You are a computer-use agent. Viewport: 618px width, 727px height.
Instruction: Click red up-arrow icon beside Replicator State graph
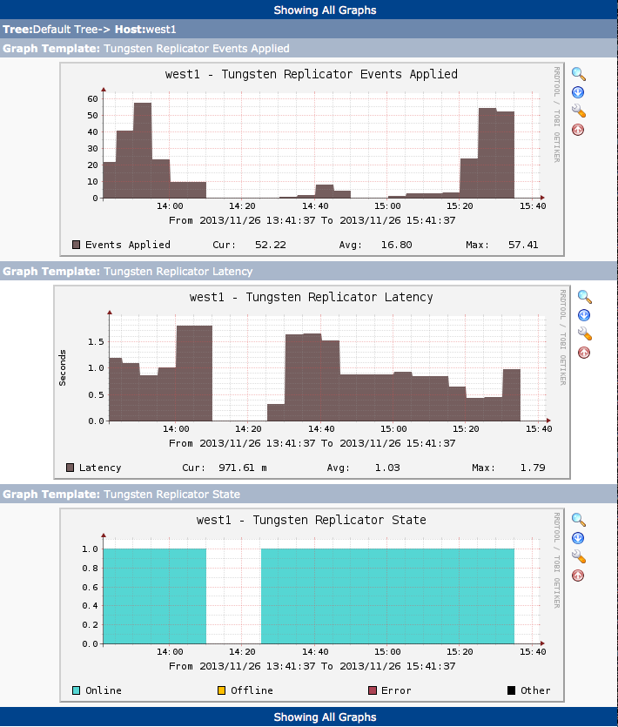[578, 576]
